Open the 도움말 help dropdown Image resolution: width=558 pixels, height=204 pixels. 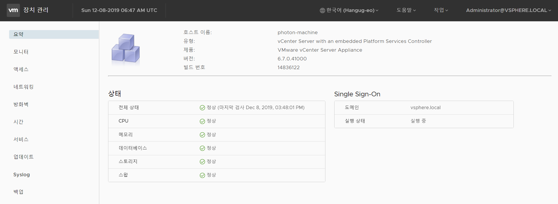(x=406, y=10)
